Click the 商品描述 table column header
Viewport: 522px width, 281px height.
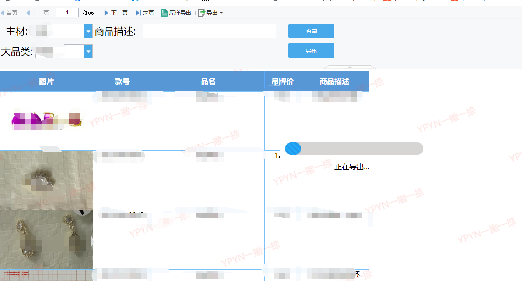point(334,81)
